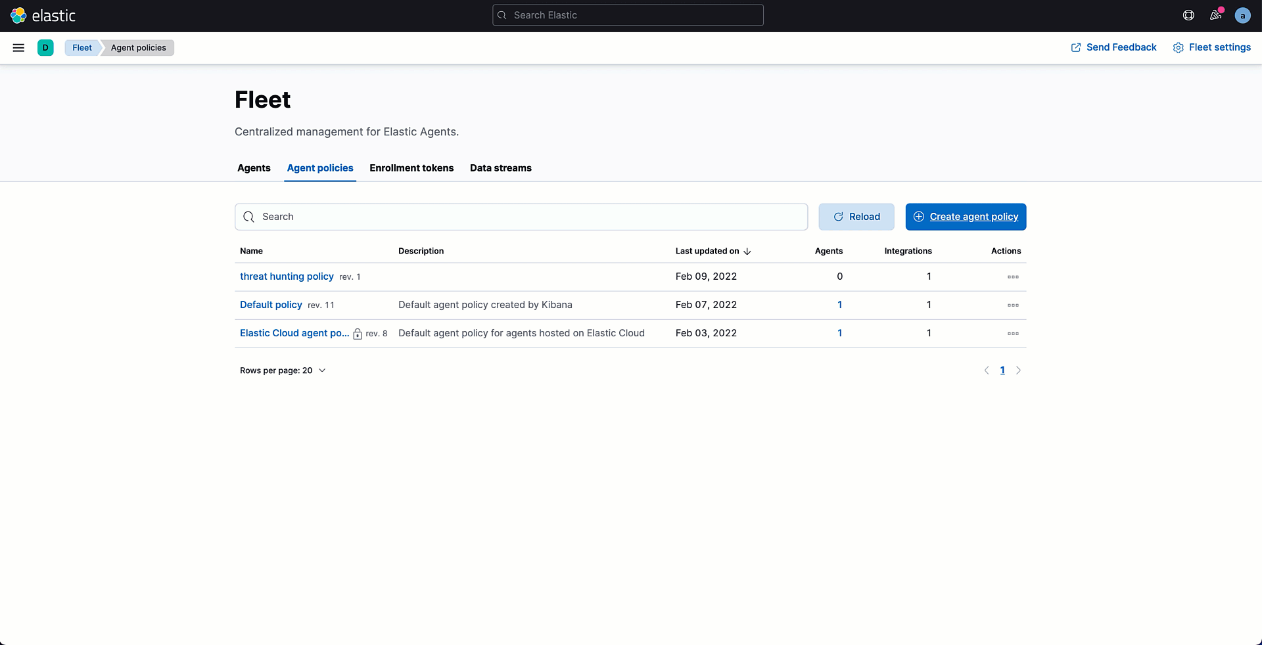The height and width of the screenshot is (645, 1262).
Task: Click agent count 1 for Elastic Cloud policy
Action: (839, 333)
